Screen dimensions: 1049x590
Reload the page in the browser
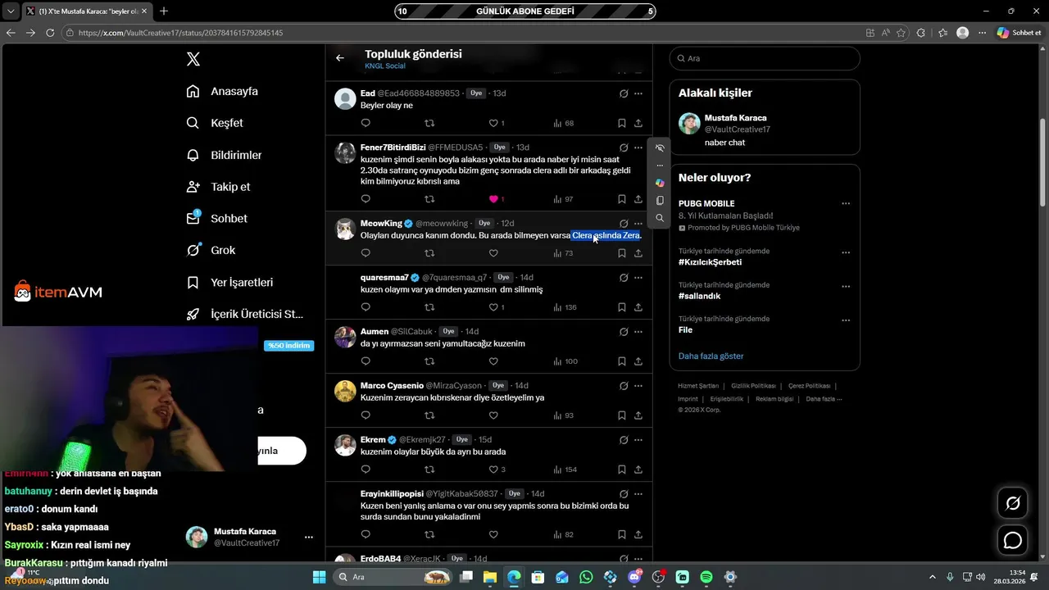click(50, 33)
